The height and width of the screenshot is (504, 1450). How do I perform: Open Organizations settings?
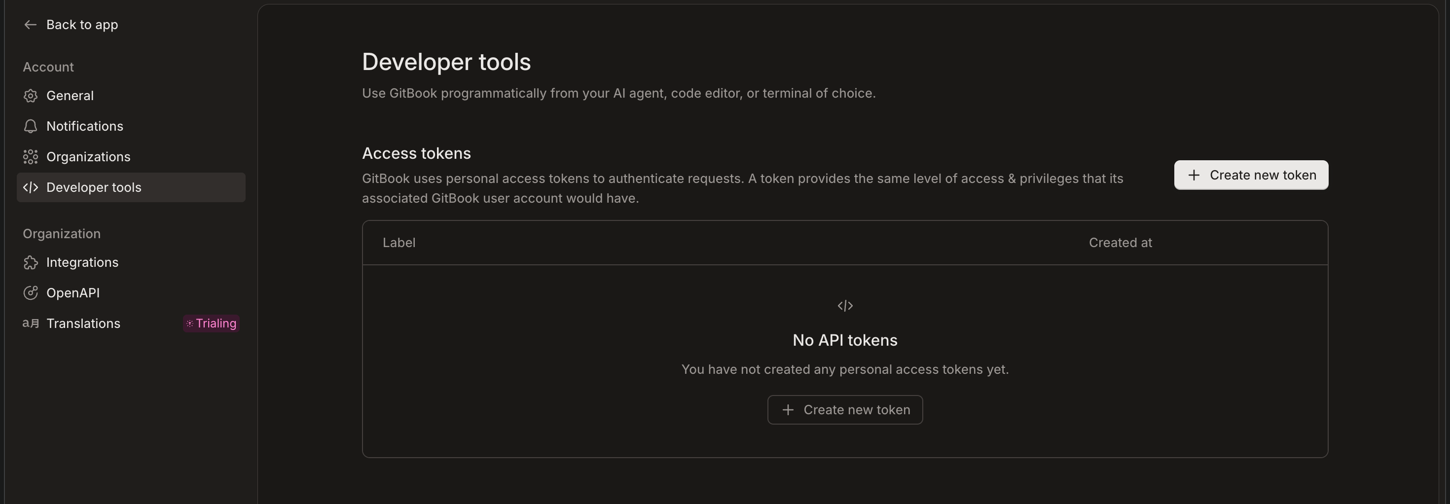pos(131,156)
